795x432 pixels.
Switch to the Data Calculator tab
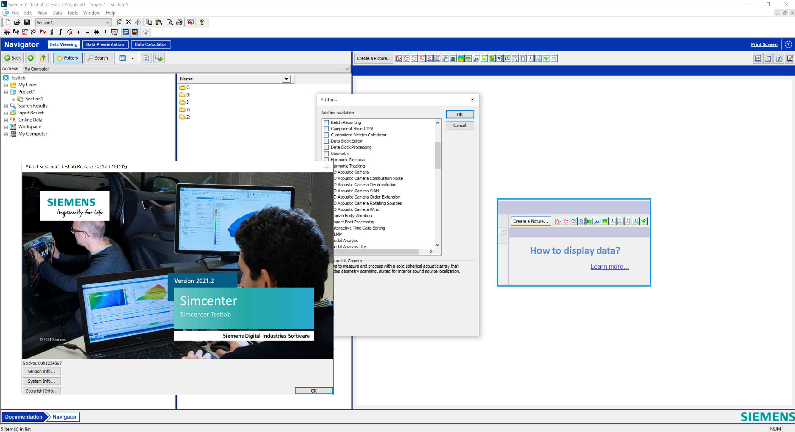[151, 44]
